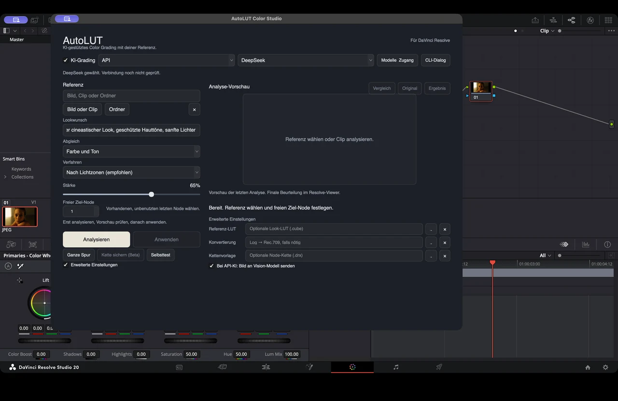This screenshot has height=401, width=618.
Task: Click Kette sichern (Beta) button
Action: 121,255
